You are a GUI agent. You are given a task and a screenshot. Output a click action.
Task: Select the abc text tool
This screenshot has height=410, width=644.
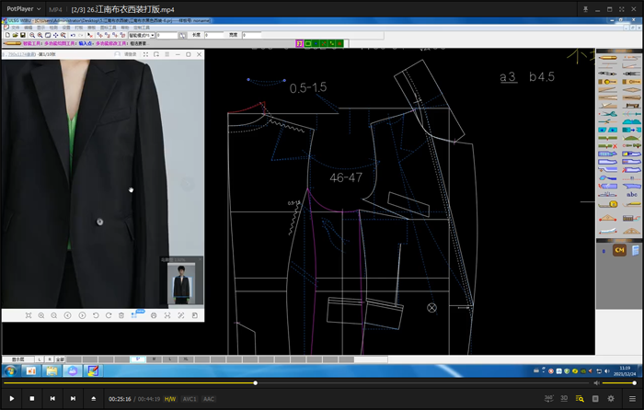(x=632, y=195)
